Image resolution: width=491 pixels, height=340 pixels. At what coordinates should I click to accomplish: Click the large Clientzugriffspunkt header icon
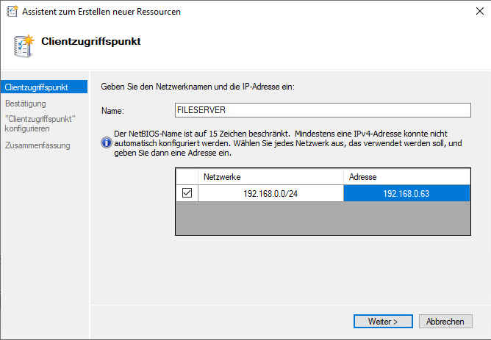point(24,44)
